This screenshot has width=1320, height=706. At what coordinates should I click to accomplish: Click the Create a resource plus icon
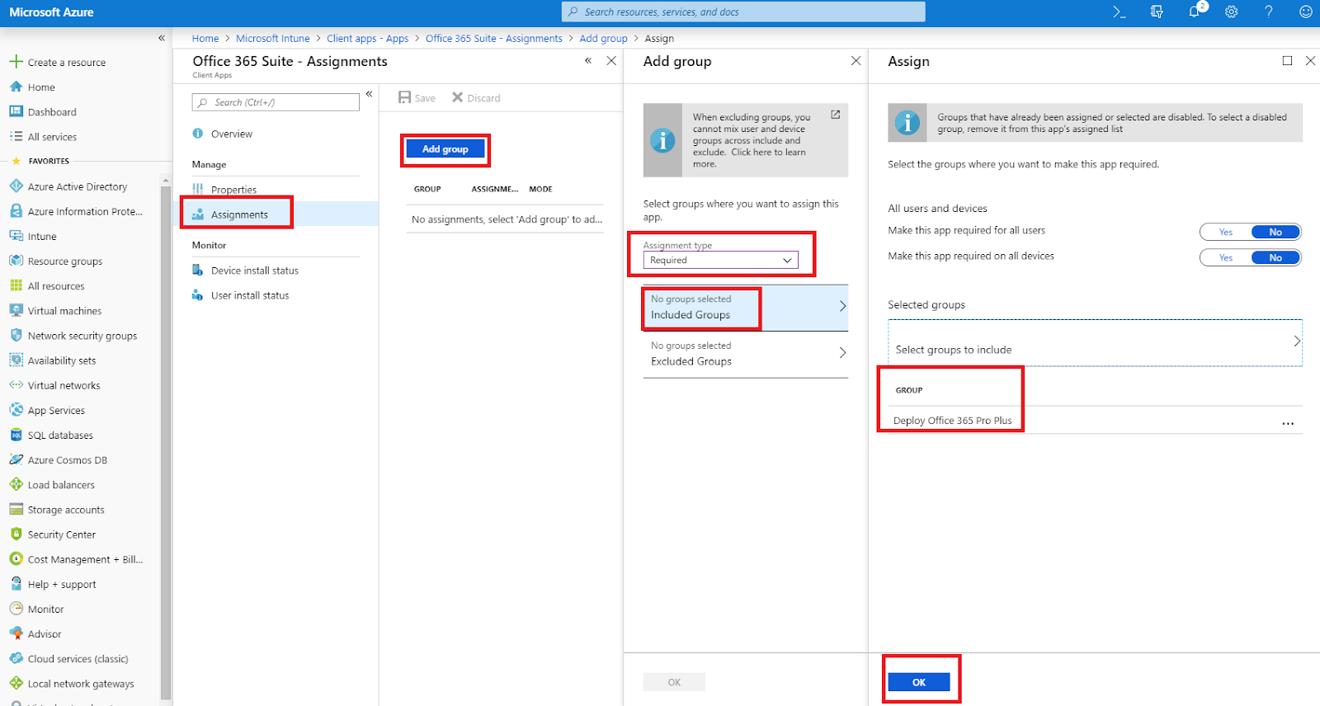pyautogui.click(x=16, y=62)
